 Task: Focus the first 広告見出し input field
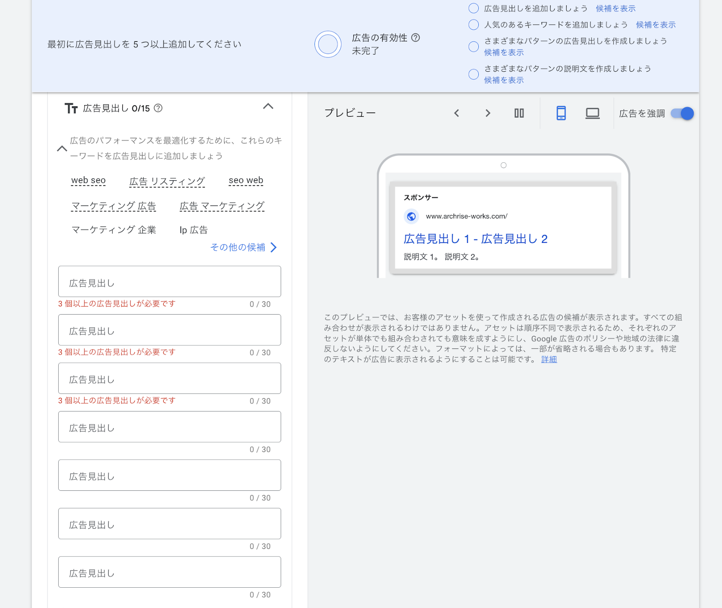click(170, 282)
